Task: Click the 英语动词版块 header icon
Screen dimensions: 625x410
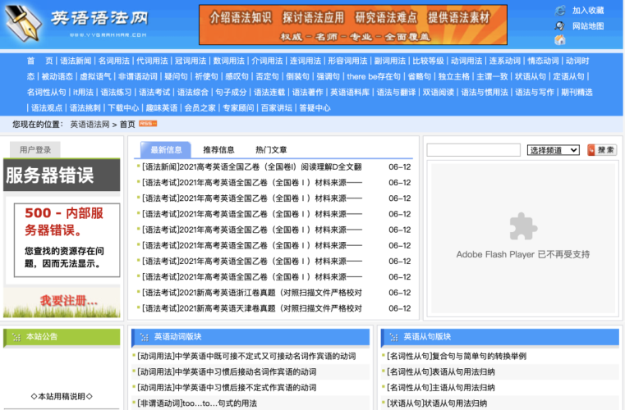Action: pyautogui.click(x=144, y=337)
